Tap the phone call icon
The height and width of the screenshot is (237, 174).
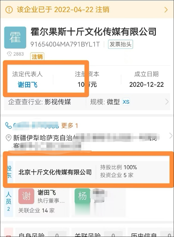pos(9,125)
